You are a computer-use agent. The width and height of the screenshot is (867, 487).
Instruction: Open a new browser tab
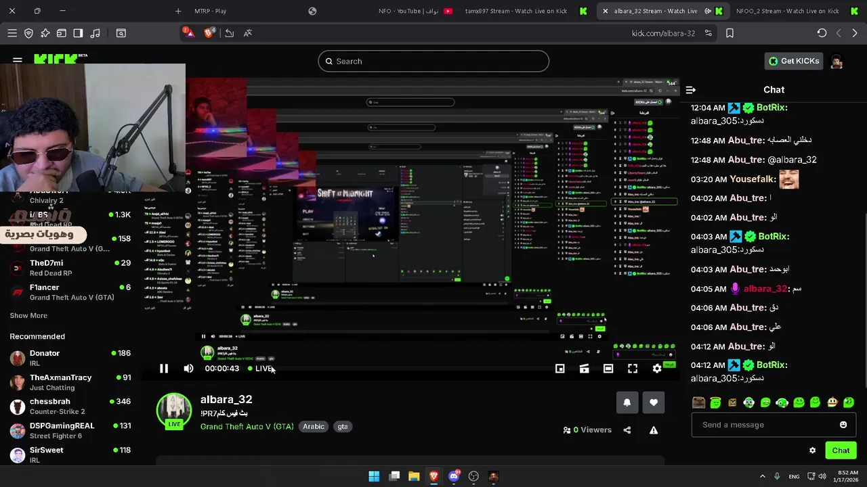[x=178, y=11]
